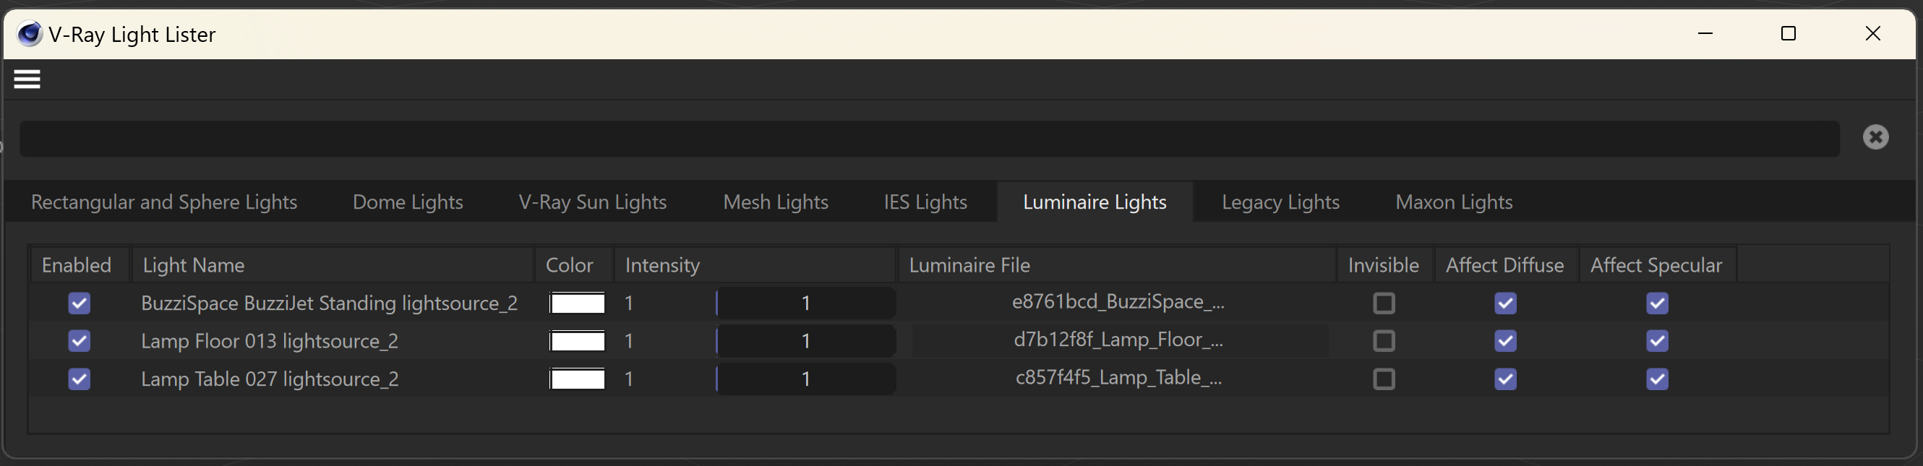This screenshot has height=466, width=1923.
Task: Open the d7b12f8f_Lamp_Floor luminaire file
Action: click(1118, 340)
